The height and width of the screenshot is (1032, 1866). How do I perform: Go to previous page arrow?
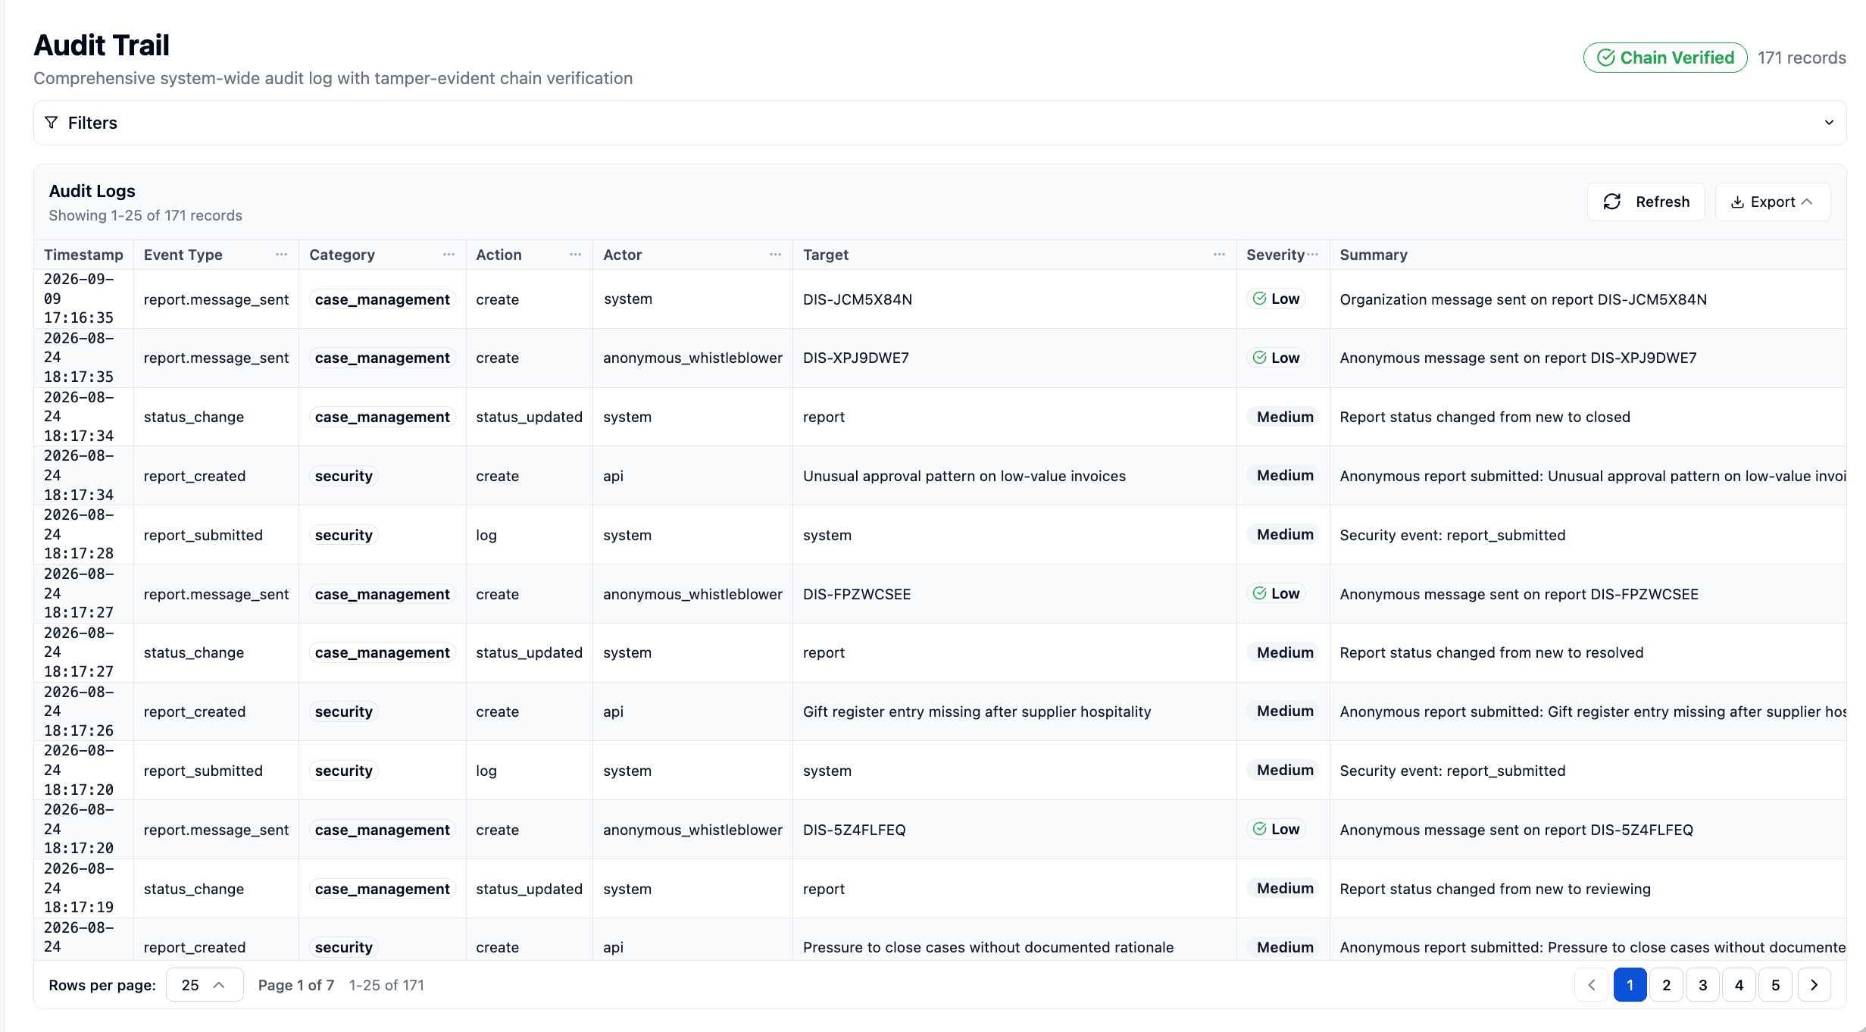pyautogui.click(x=1591, y=985)
